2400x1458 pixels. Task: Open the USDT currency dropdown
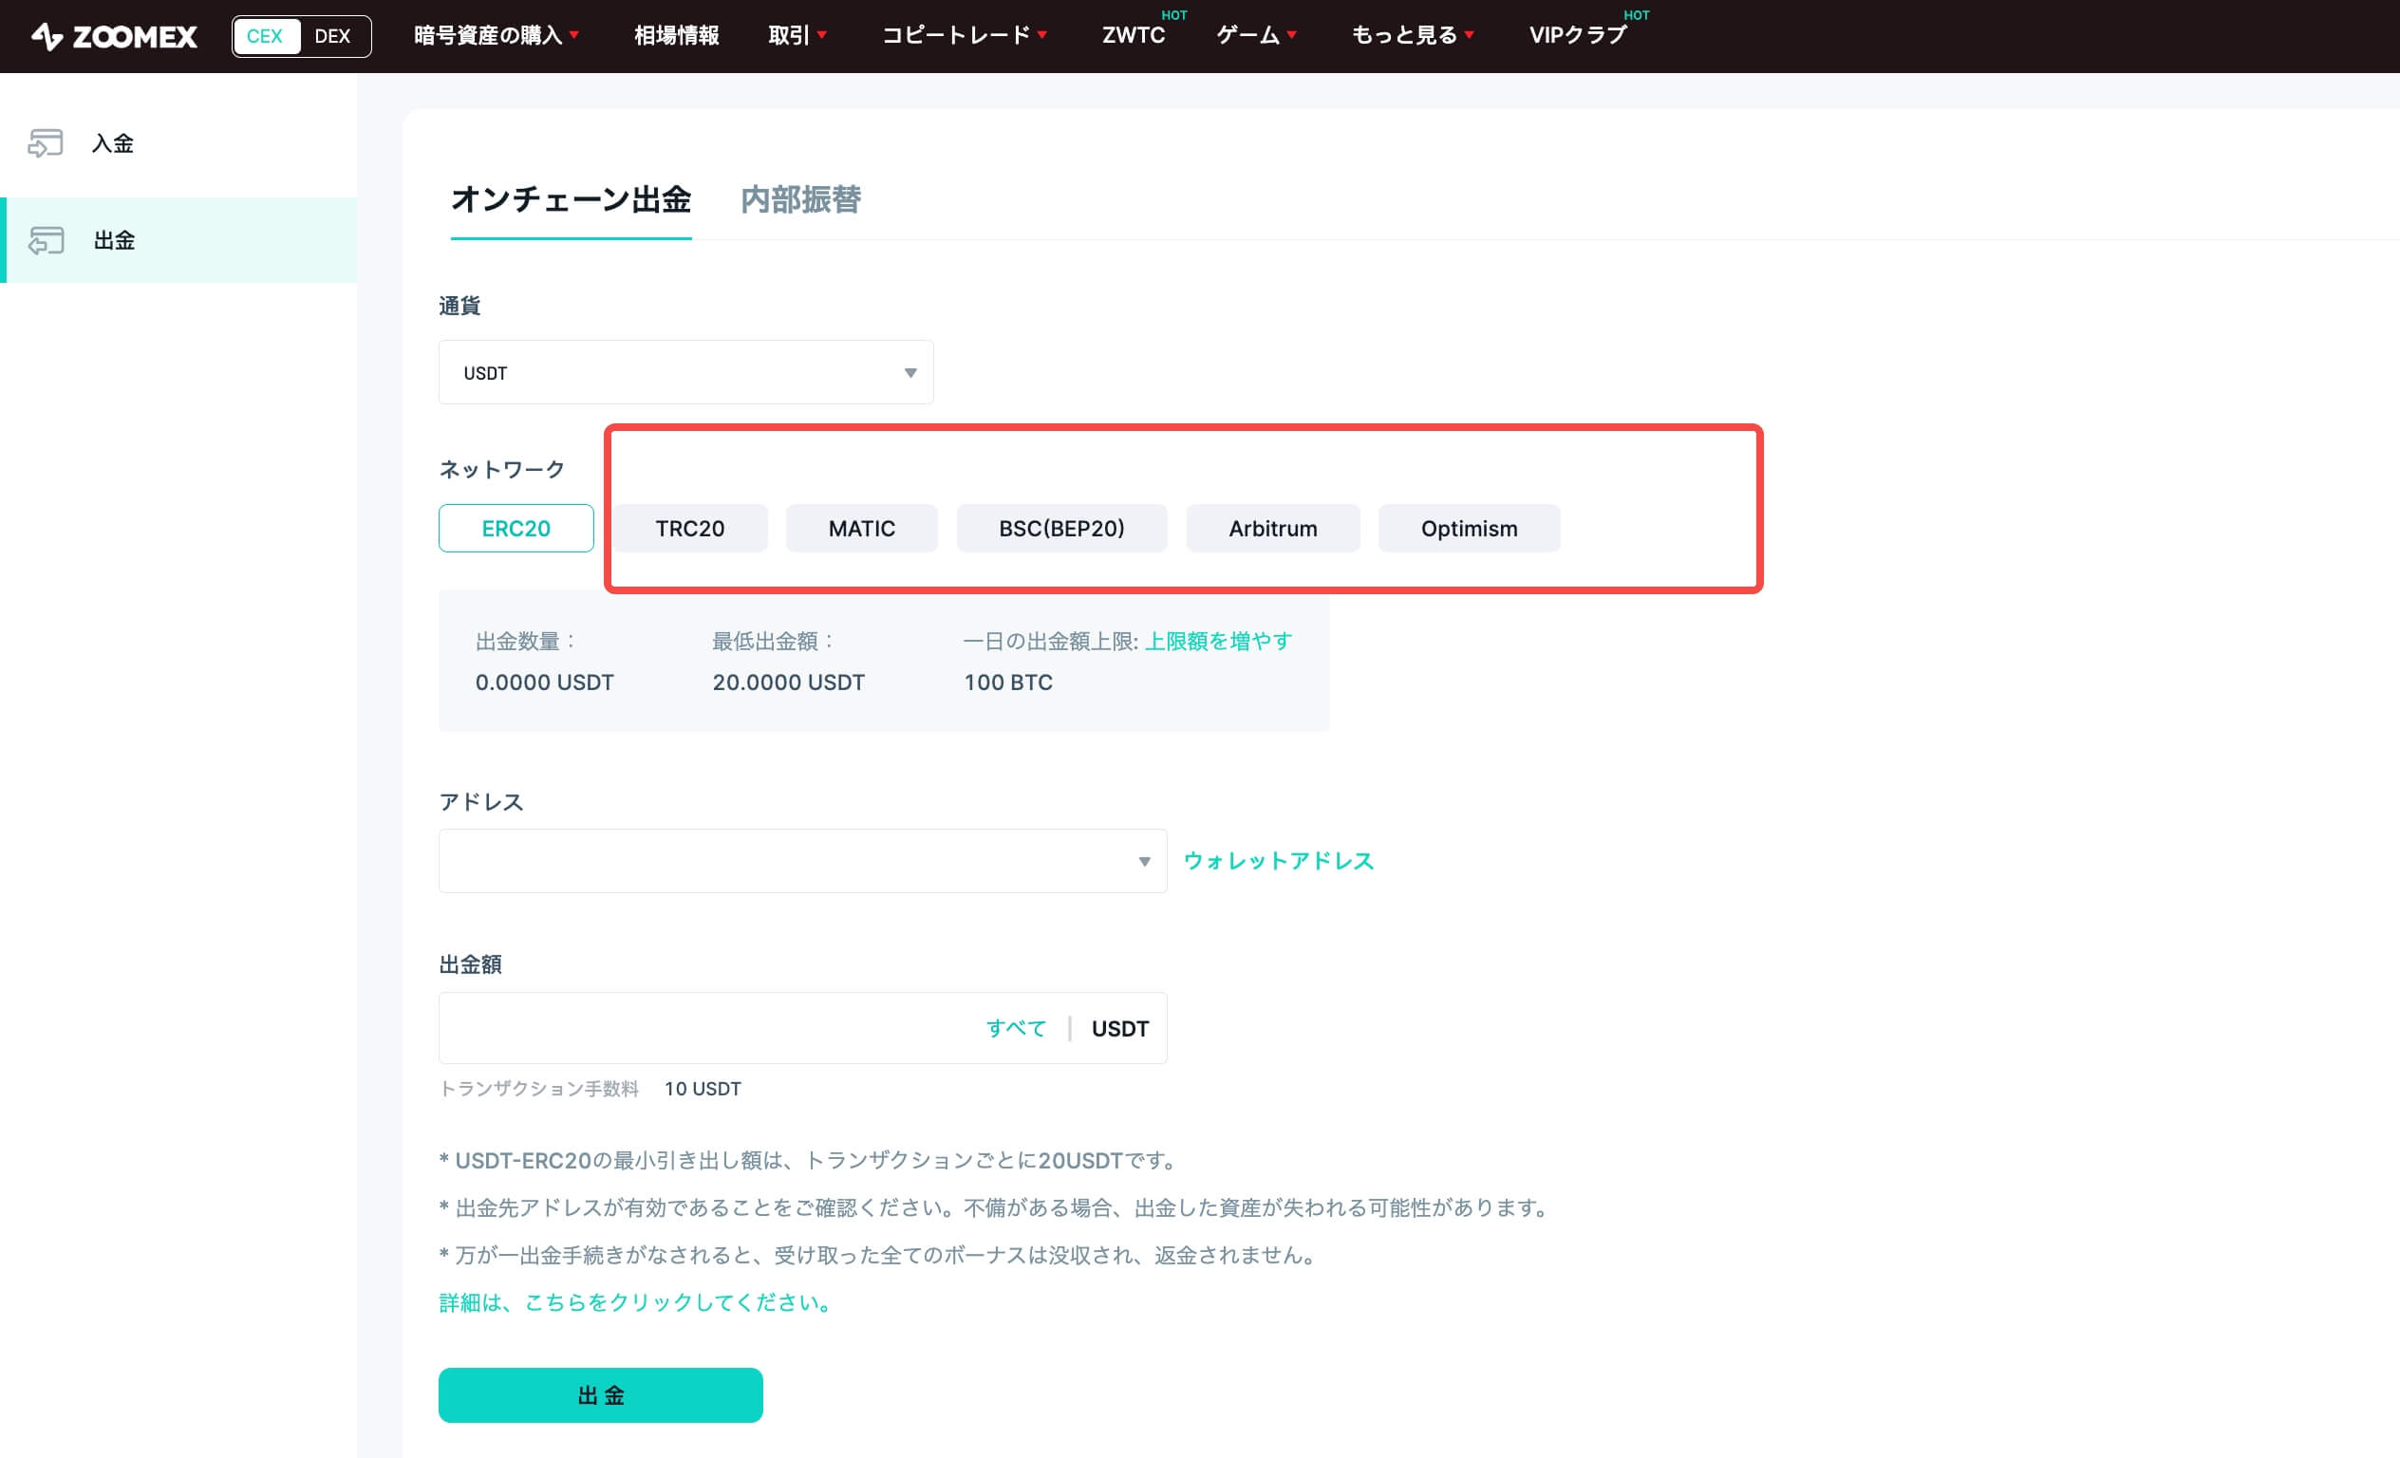coord(685,372)
